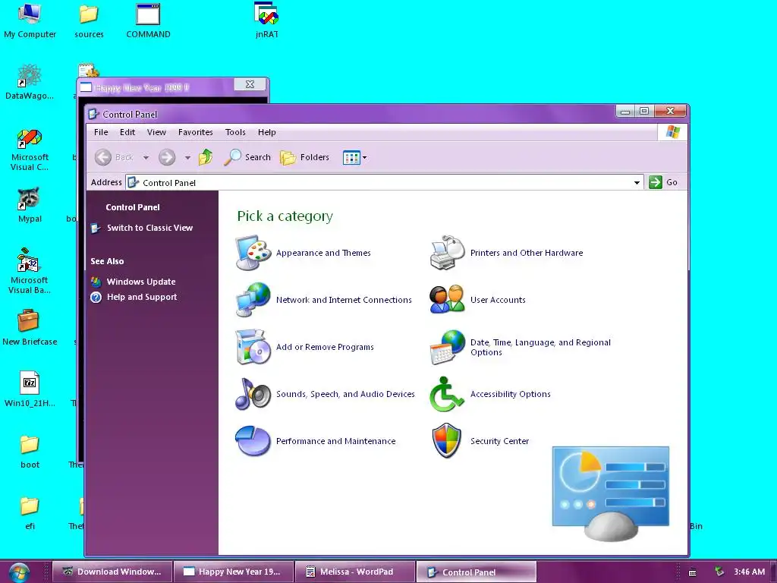777x583 pixels.
Task: Click the User Accounts text link
Action: click(498, 300)
